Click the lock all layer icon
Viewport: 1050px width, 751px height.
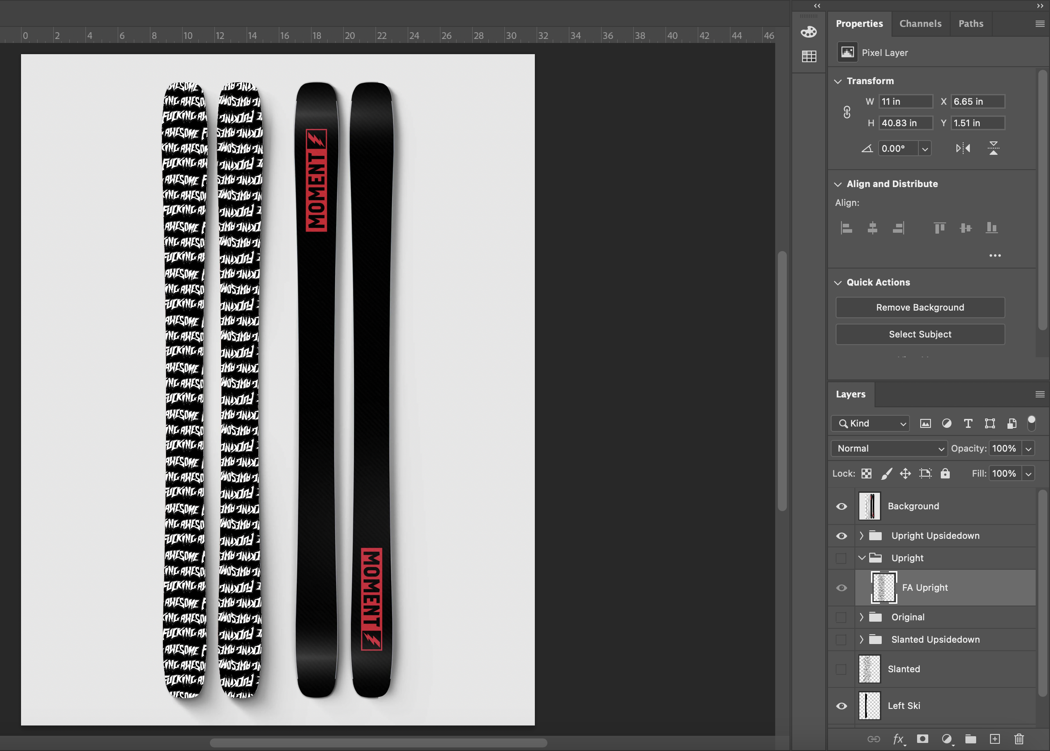coord(945,474)
